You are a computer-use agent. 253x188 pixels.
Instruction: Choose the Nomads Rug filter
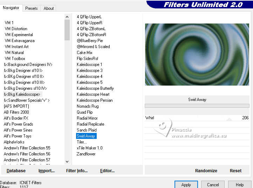[x=88, y=106]
